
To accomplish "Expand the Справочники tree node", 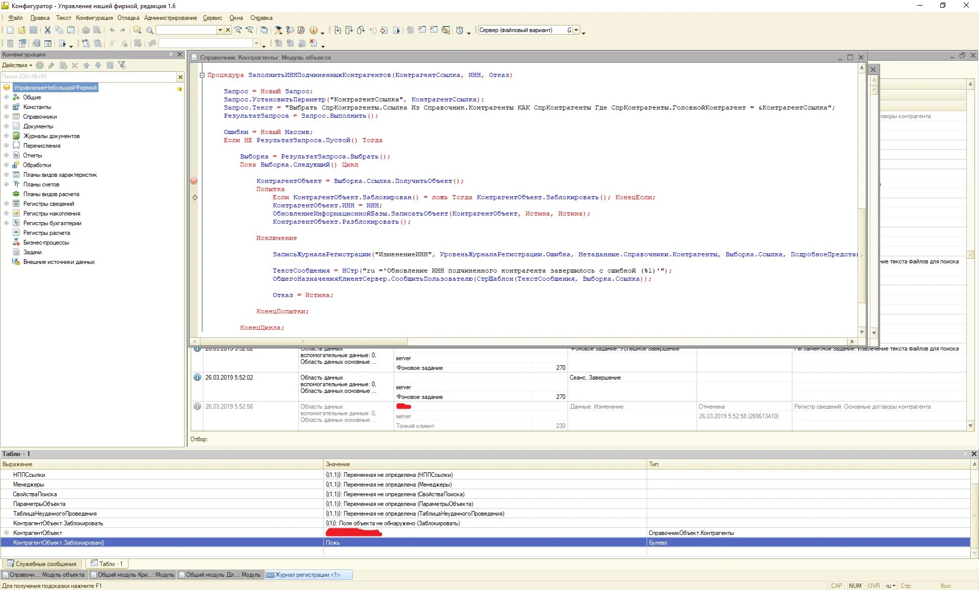I will (x=6, y=117).
